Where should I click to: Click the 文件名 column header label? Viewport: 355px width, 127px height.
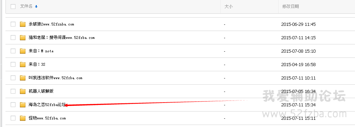pyautogui.click(x=26, y=6)
